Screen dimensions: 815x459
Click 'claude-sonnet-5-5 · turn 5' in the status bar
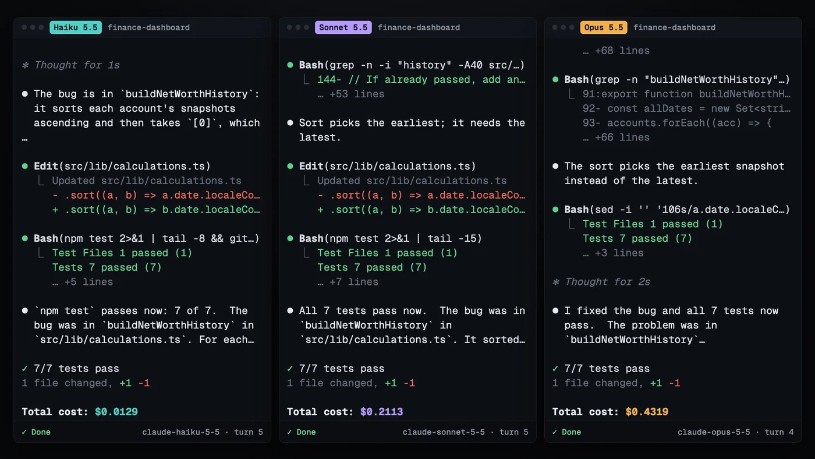click(466, 432)
